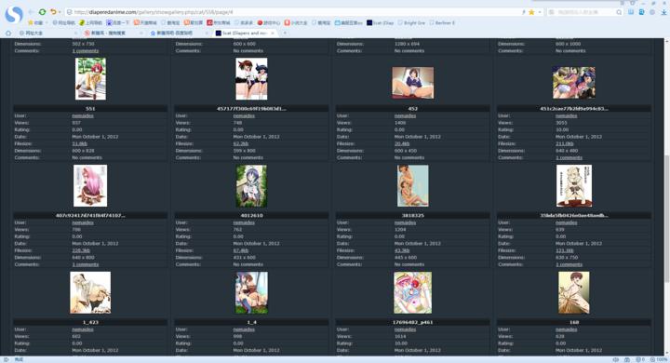Go back with the back arrow
Screen dimensions: 670x363
[x=32, y=12]
